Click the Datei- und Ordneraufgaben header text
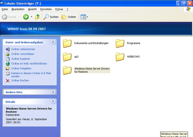193x137 pixels. pos(24,42)
